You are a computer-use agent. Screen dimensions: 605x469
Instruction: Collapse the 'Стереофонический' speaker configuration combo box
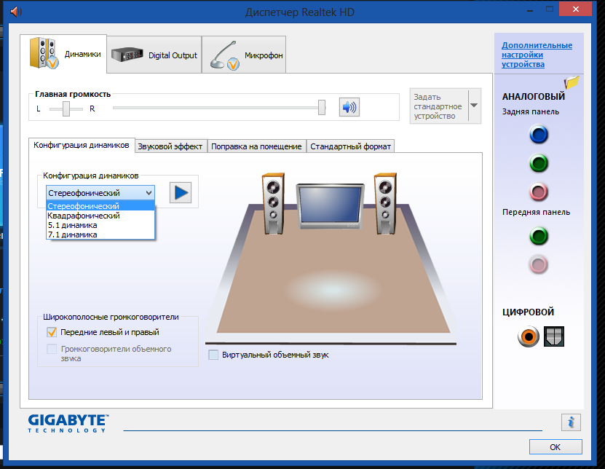(100, 192)
